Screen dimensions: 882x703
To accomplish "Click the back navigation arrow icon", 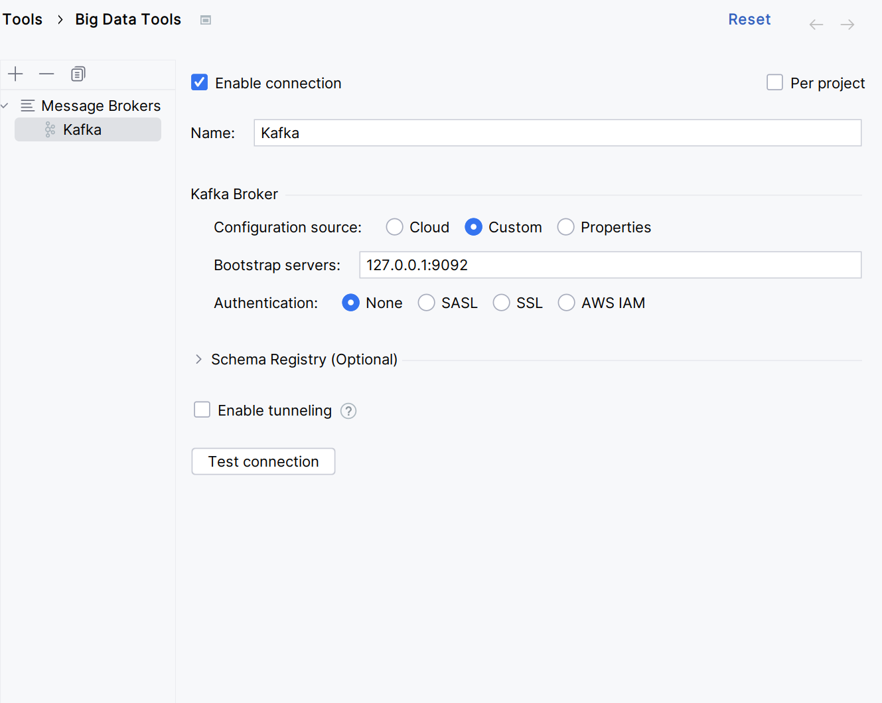I will (x=816, y=25).
